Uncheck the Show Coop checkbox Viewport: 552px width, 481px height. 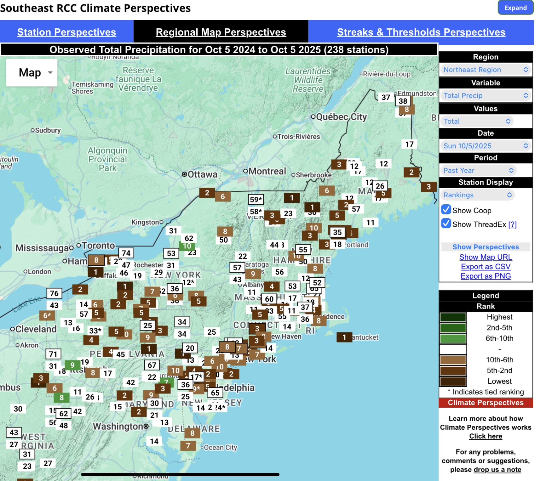pos(446,210)
